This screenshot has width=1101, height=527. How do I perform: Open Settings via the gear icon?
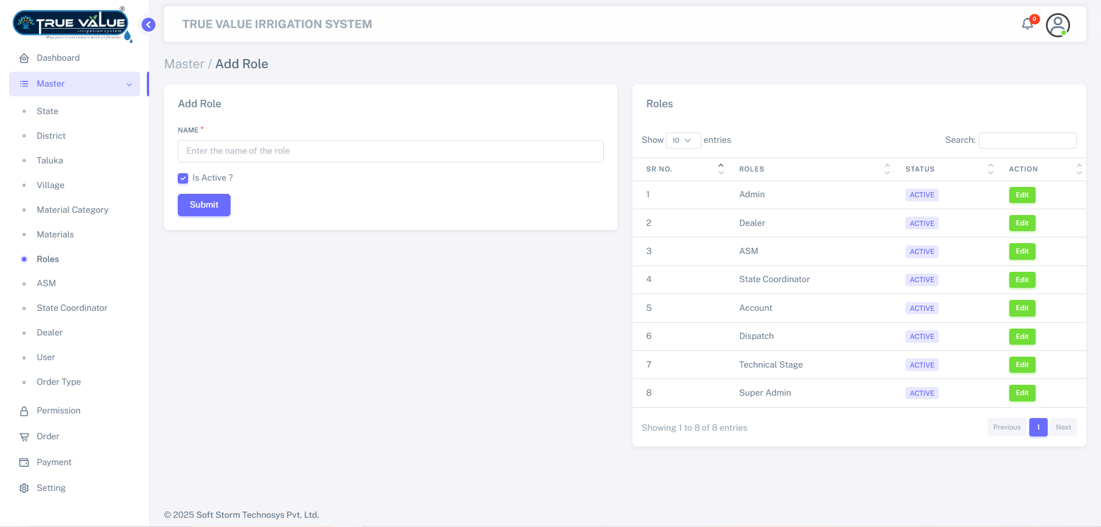(24, 488)
